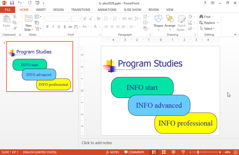Click the Redo/Repeat icon
This screenshot has height=155, width=239.
(30, 3)
